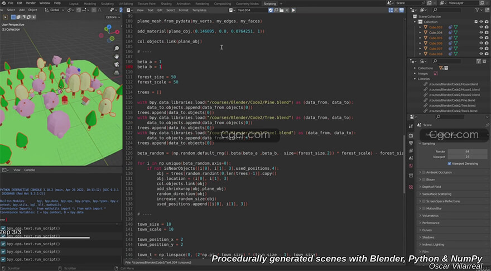Click the Render samples field showing 64

point(467,151)
